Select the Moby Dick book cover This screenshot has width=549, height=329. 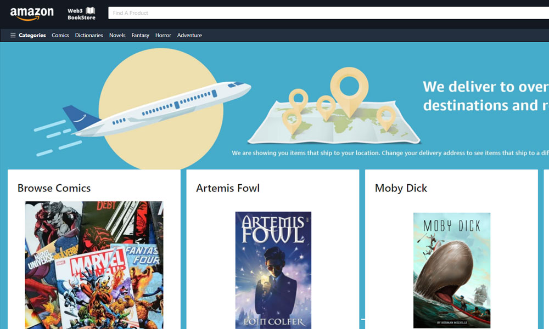[x=452, y=270]
